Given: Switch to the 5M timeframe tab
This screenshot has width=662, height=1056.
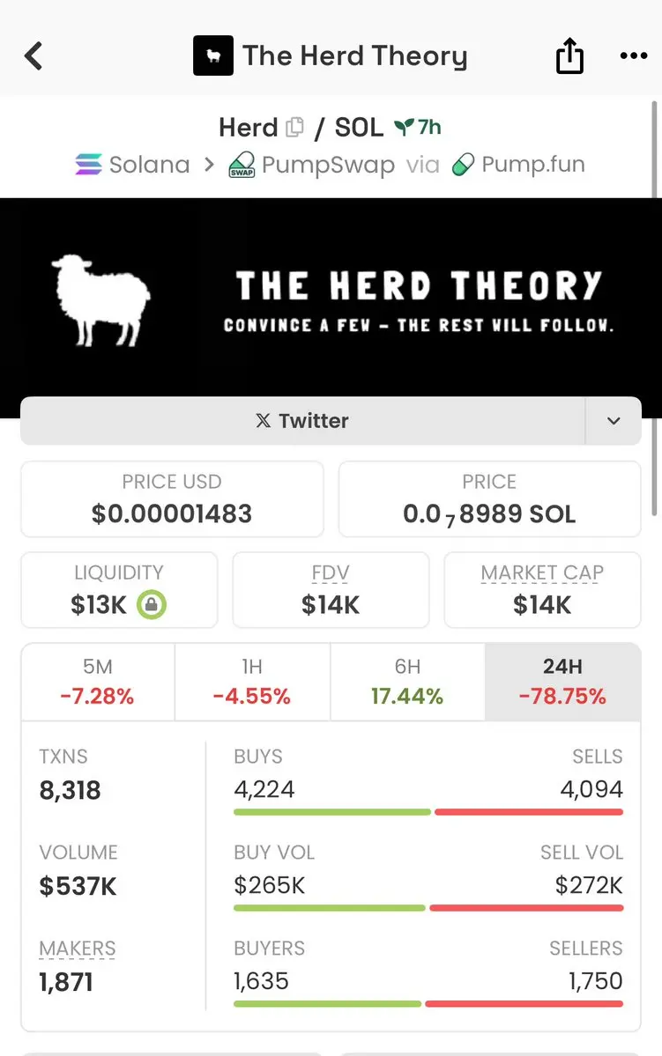Looking at the screenshot, I should [x=98, y=682].
